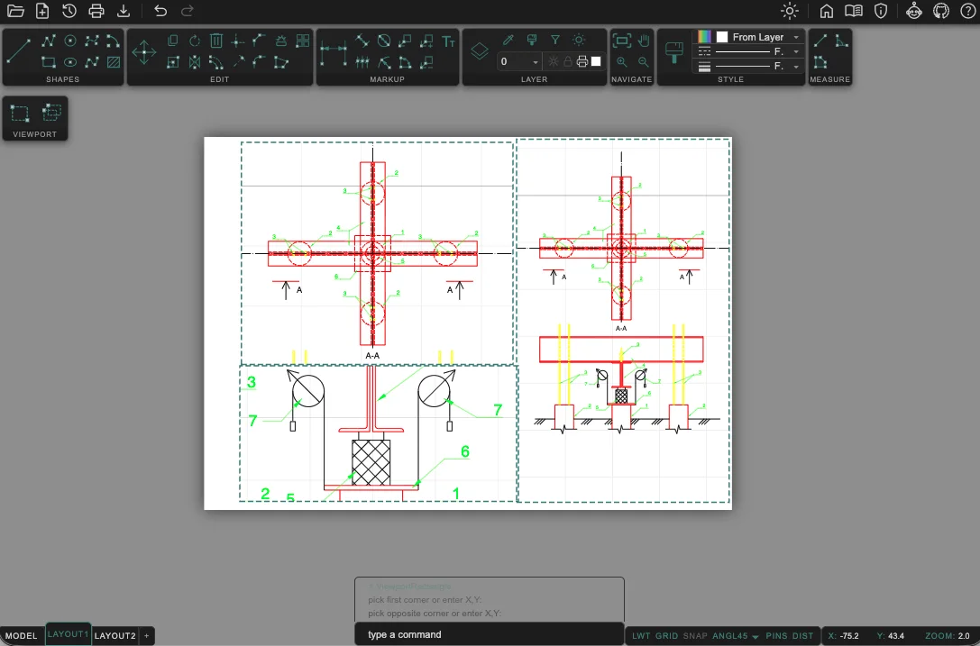Pick the Rectangle shape tool

(x=49, y=62)
